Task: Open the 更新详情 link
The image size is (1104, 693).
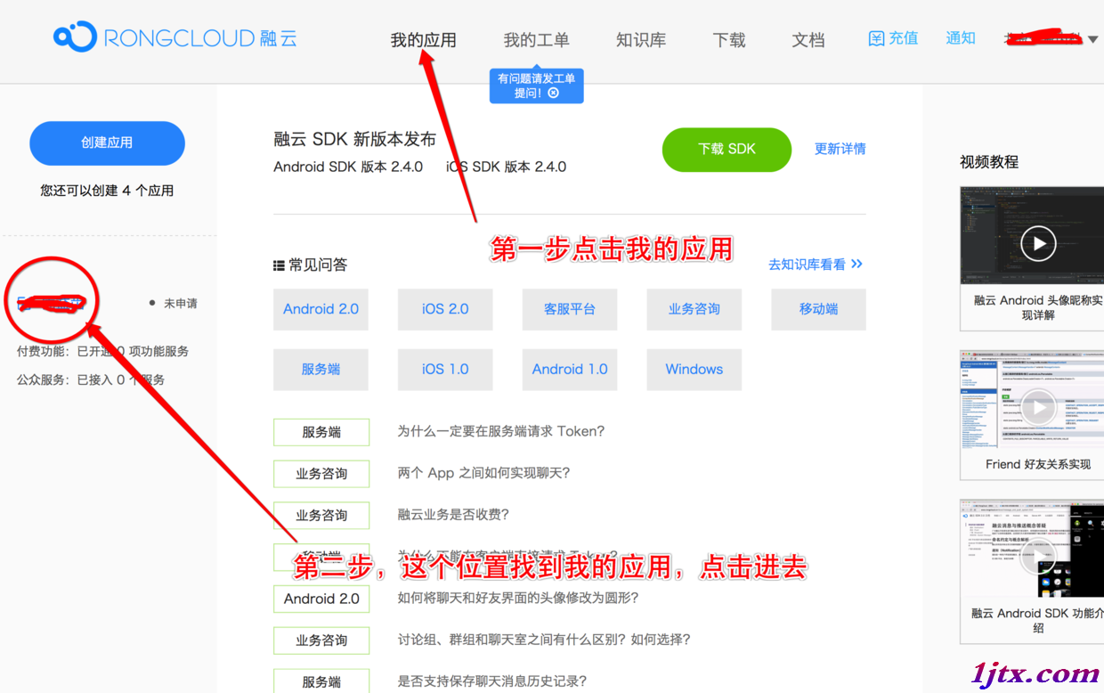Action: (840, 149)
